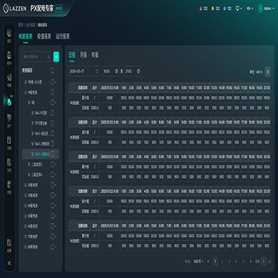Open the red alarm count indicator
278x278 pixels.
click(x=203, y=8)
